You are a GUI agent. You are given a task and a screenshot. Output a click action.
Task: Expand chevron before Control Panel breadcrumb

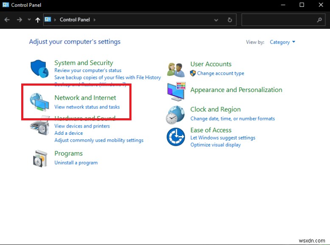(x=55, y=20)
